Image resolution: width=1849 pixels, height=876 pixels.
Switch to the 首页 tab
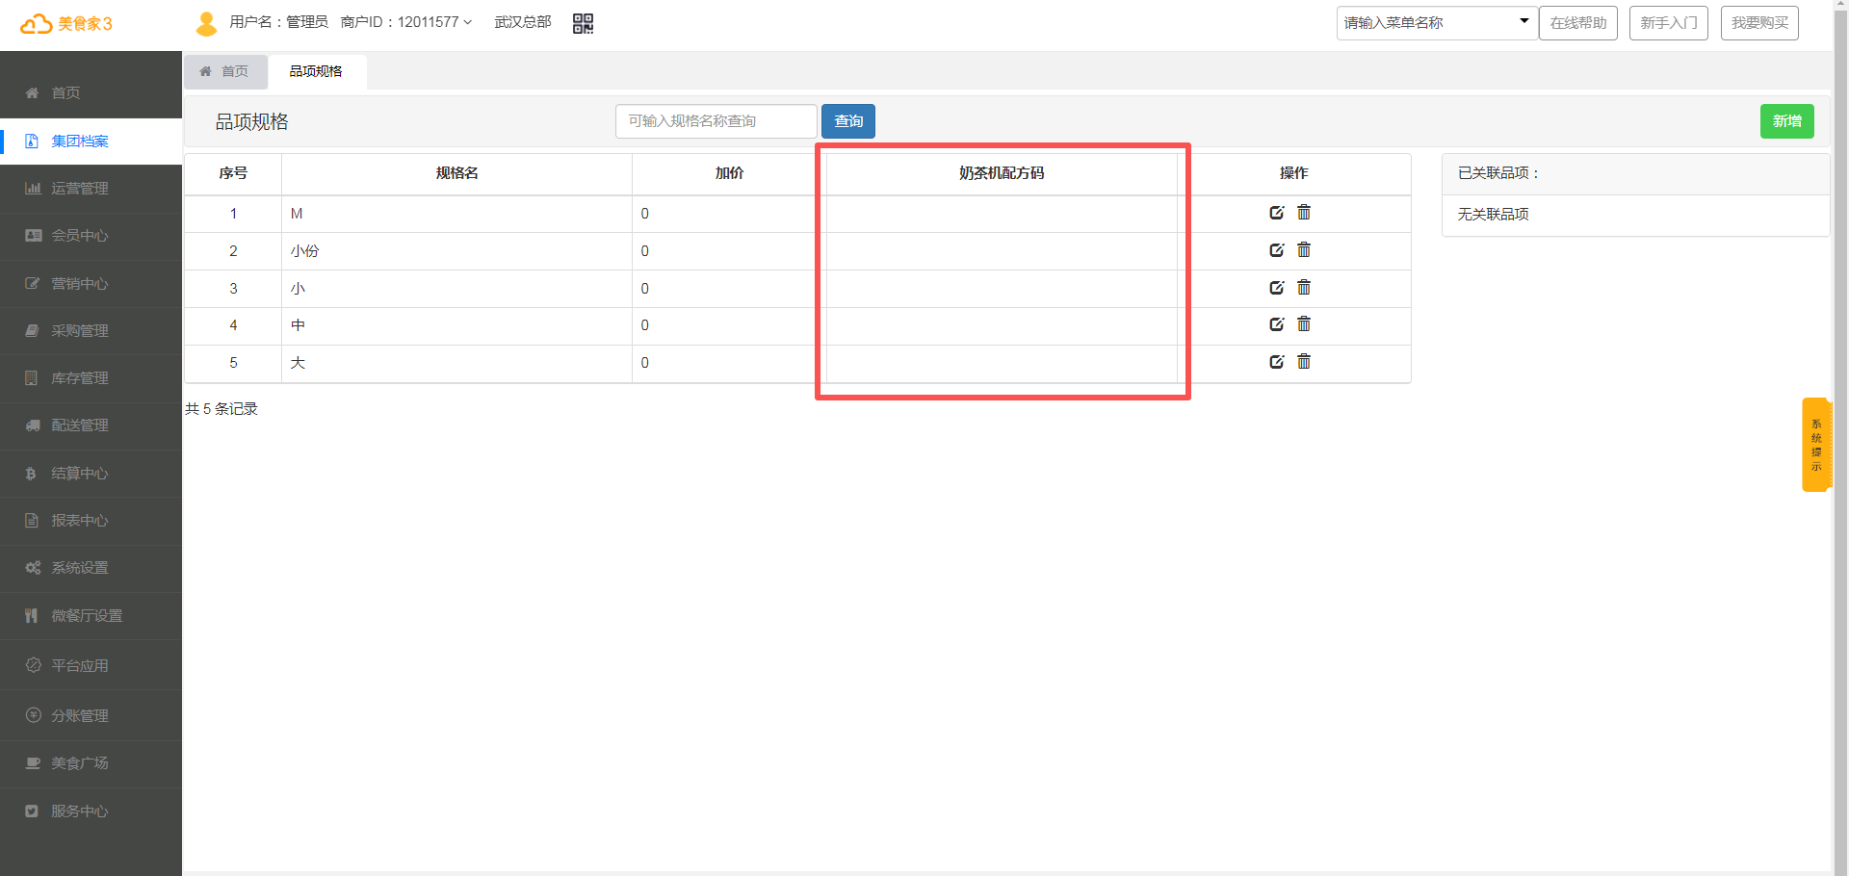[225, 71]
